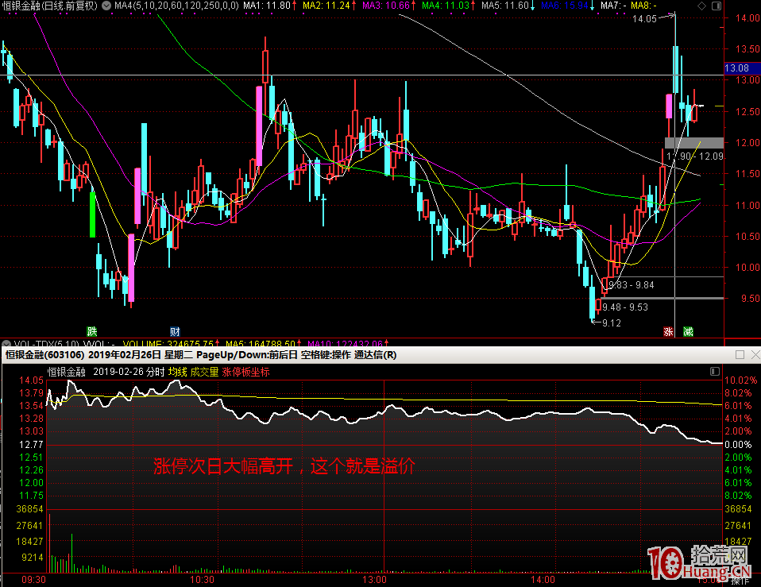761x587 pixels.
Task: Toggle the side panel icon in daily chart
Action: point(717,6)
